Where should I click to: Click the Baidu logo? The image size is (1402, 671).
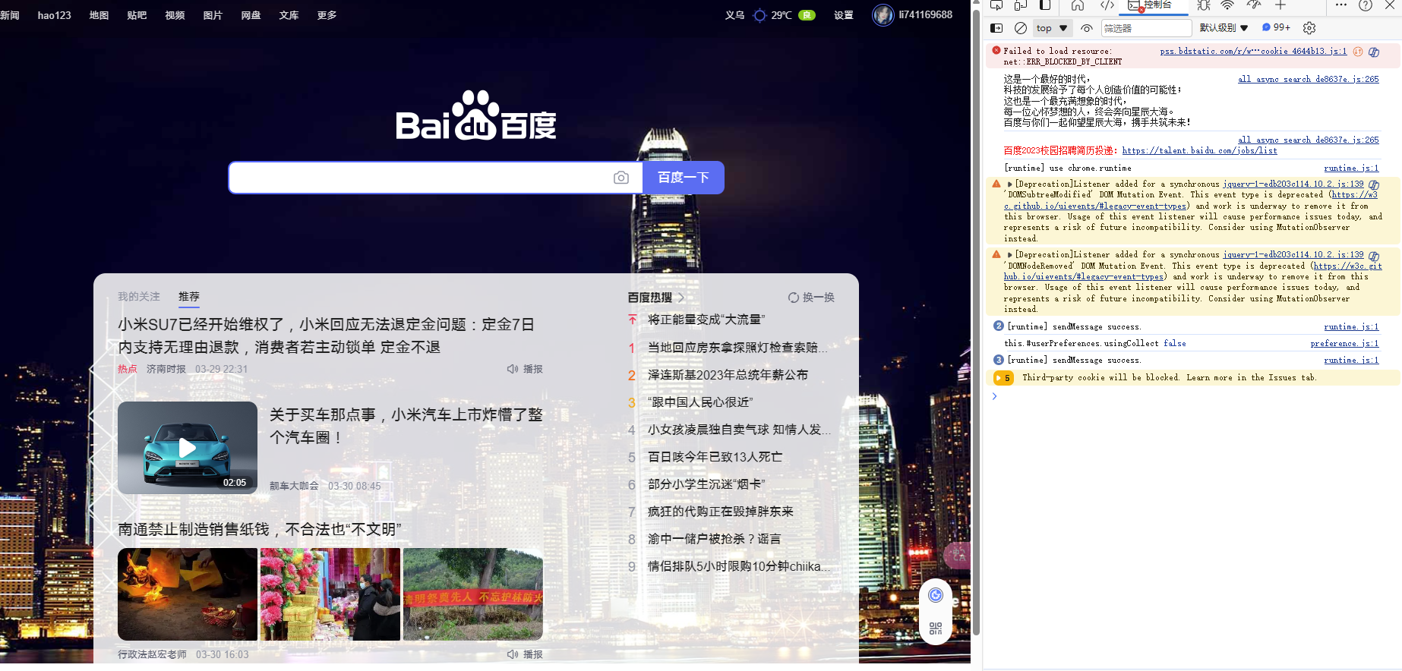[476, 116]
